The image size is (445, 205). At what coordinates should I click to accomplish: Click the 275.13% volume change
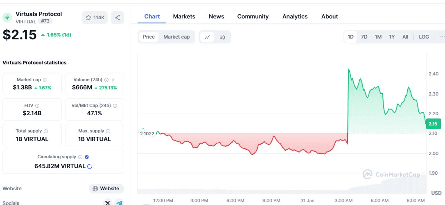tap(106, 88)
